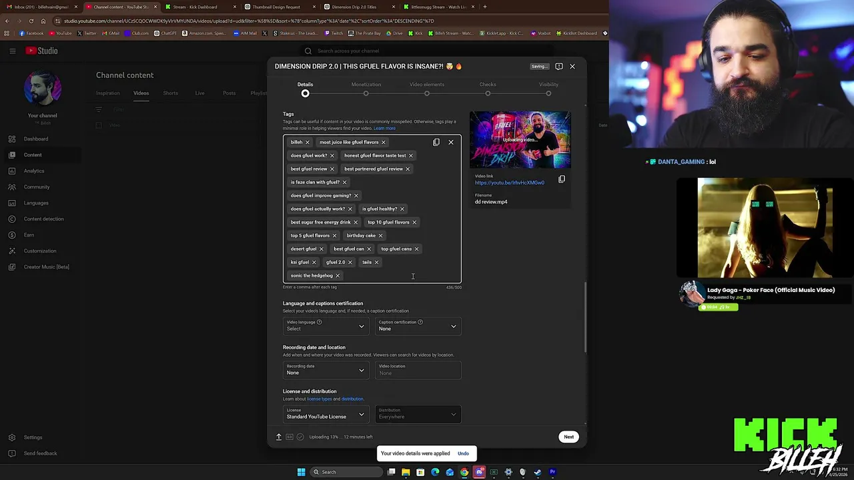Viewport: 854px width, 480px height.
Task: Open Analytics in the Studio sidebar
Action: pos(34,171)
